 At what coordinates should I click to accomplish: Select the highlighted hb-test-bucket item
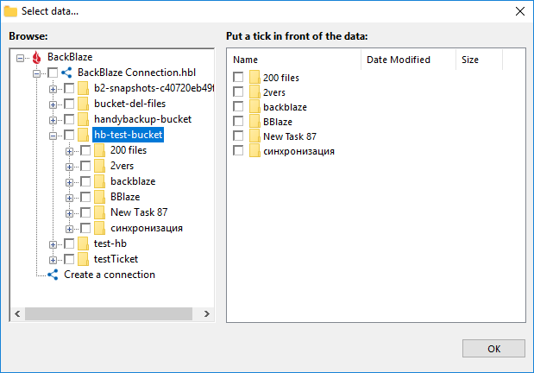coord(128,135)
